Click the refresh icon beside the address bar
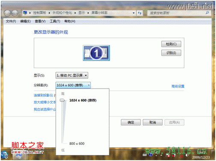 [x=140, y=13]
